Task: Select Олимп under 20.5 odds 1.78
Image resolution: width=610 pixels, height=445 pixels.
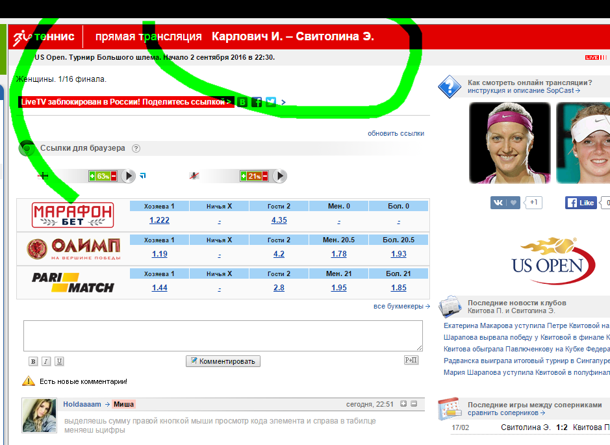Action: point(339,254)
